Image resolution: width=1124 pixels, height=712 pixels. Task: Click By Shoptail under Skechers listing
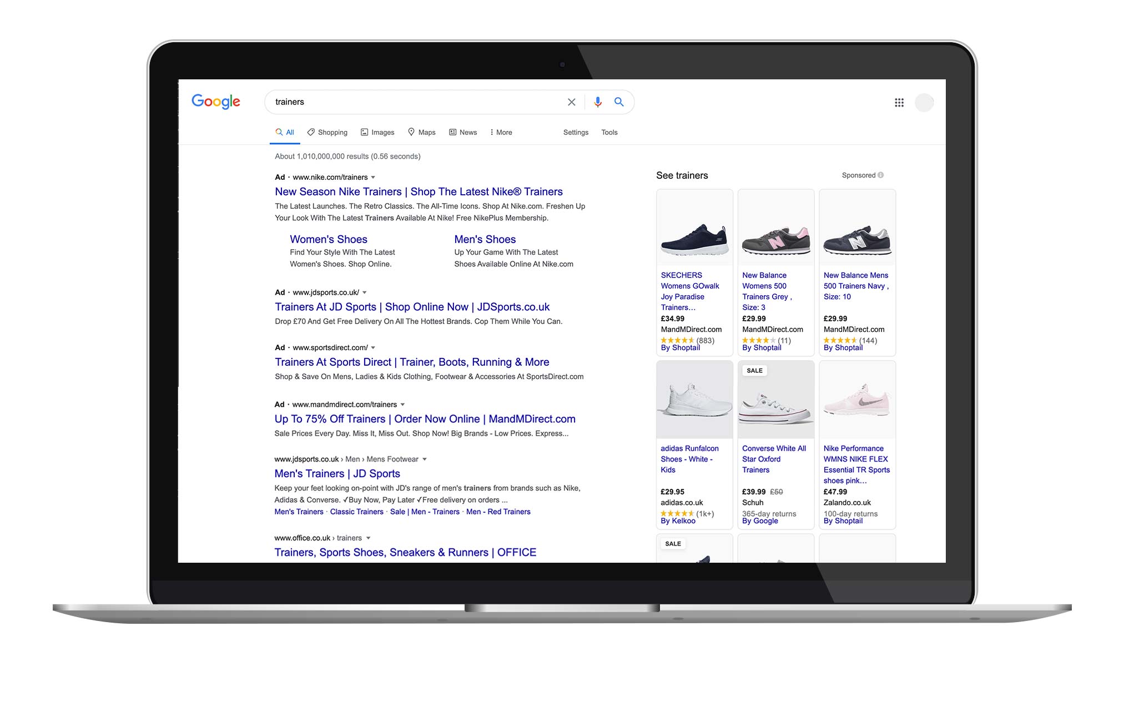pos(680,348)
